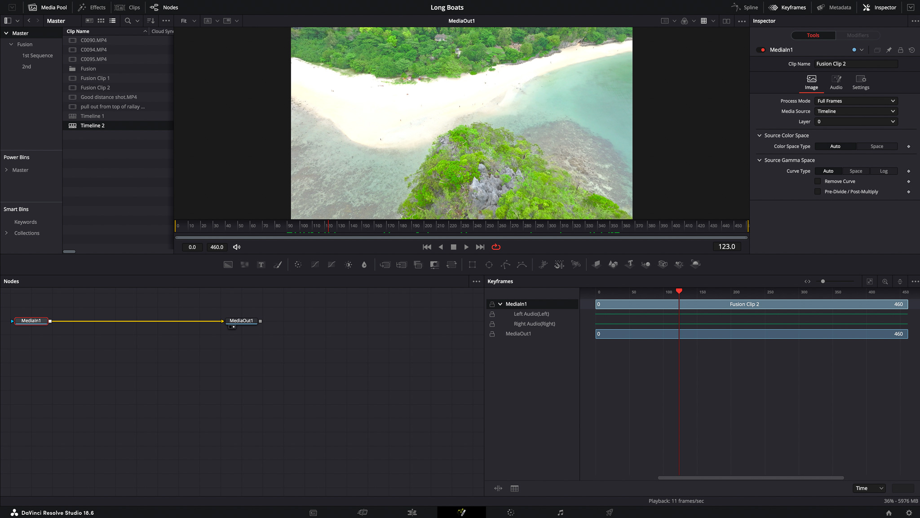This screenshot has width=920, height=518.
Task: Switch to the Cut page icon
Action: tap(363, 513)
